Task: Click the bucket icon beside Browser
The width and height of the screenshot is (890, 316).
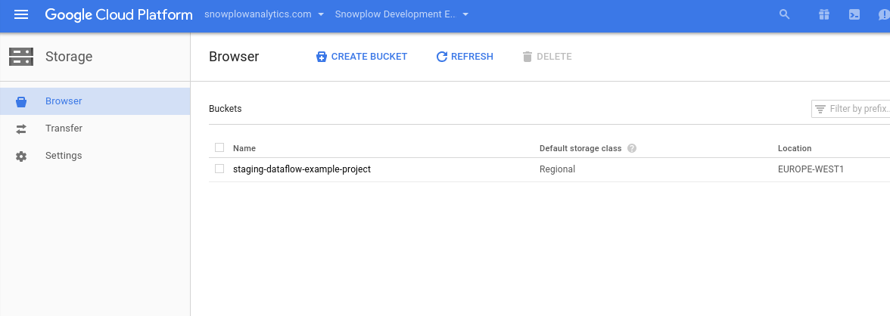Action: (x=21, y=101)
